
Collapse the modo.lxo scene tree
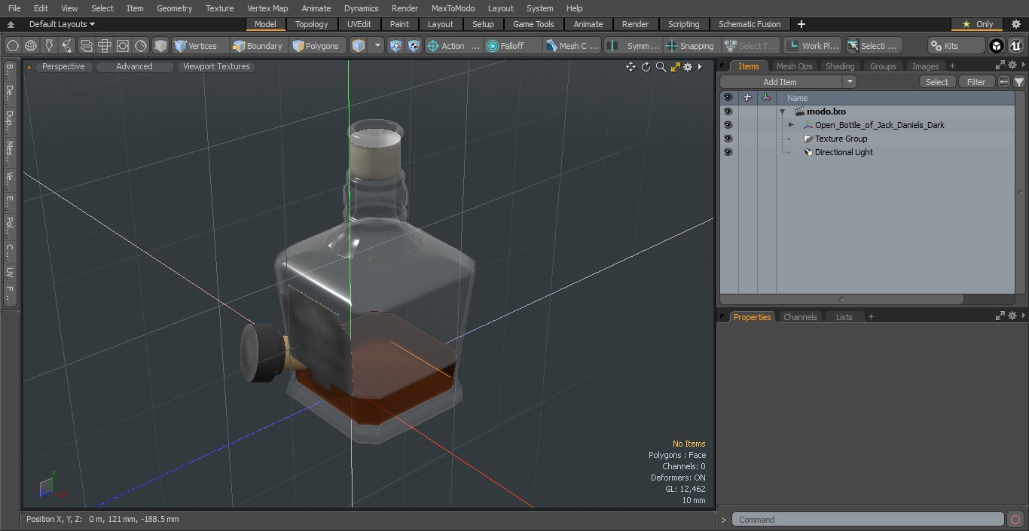click(x=783, y=111)
